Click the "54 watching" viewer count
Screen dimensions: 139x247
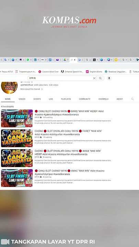[x=47, y=157]
